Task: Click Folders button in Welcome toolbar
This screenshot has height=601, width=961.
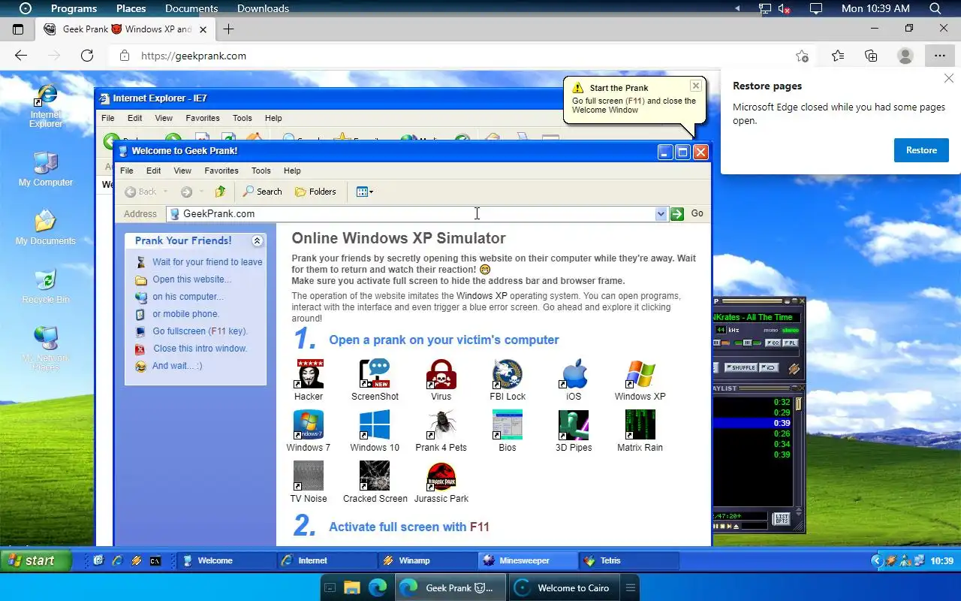Action: [315, 192]
